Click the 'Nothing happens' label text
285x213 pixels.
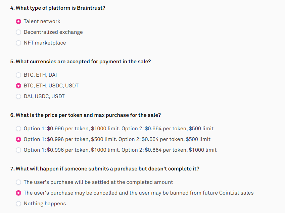45,204
